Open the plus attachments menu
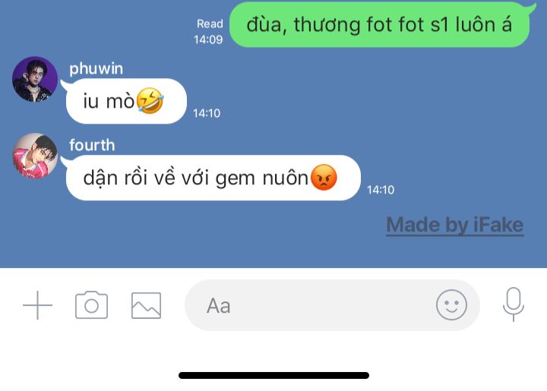The width and height of the screenshot is (547, 391). (x=37, y=305)
